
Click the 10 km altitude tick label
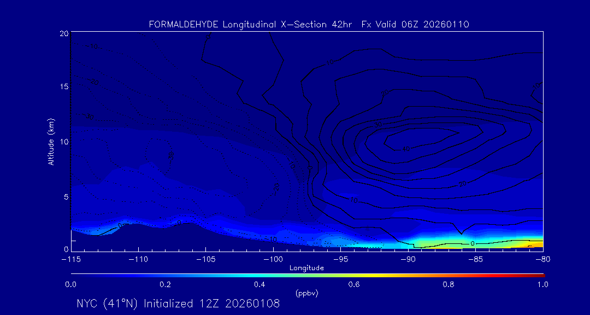pos(63,142)
